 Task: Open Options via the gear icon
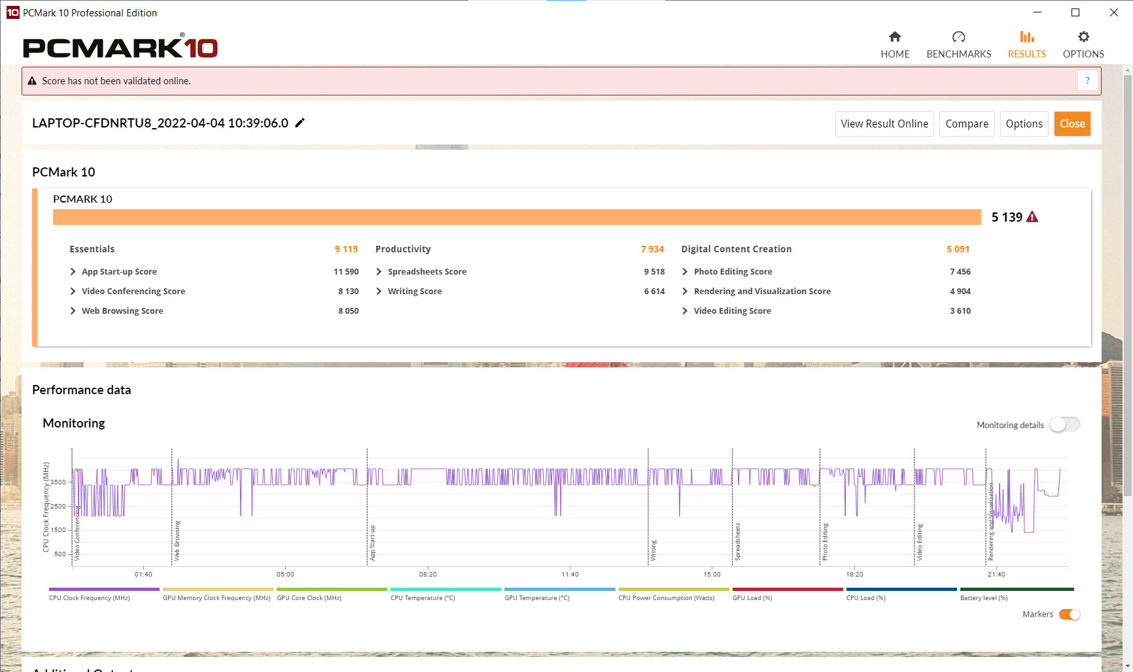(x=1083, y=37)
